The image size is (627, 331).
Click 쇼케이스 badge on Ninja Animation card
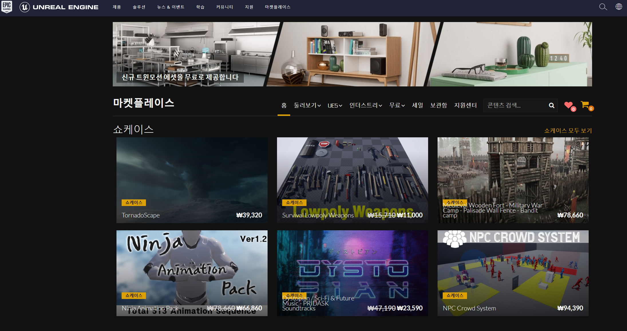(134, 296)
